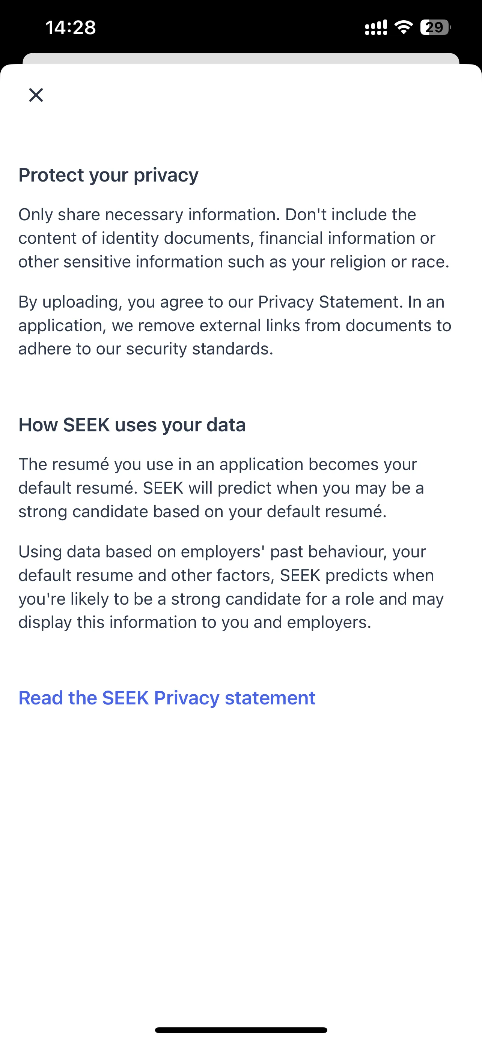Tap the Wi-Fi status icon
This screenshot has height=1042, width=482.
click(404, 27)
